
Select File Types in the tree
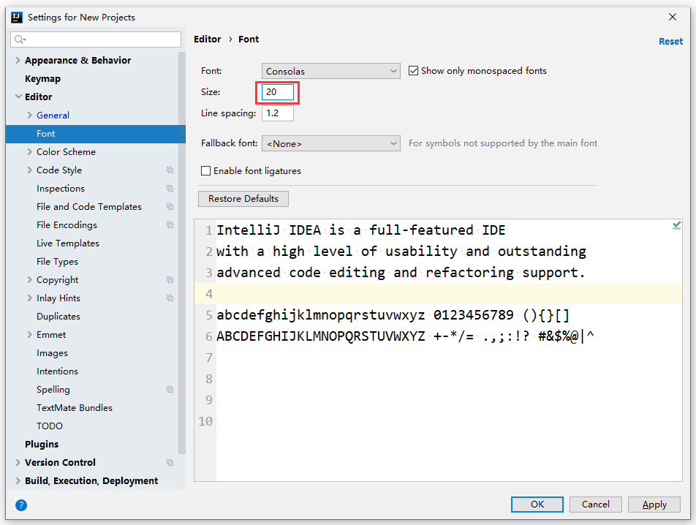pos(57,261)
